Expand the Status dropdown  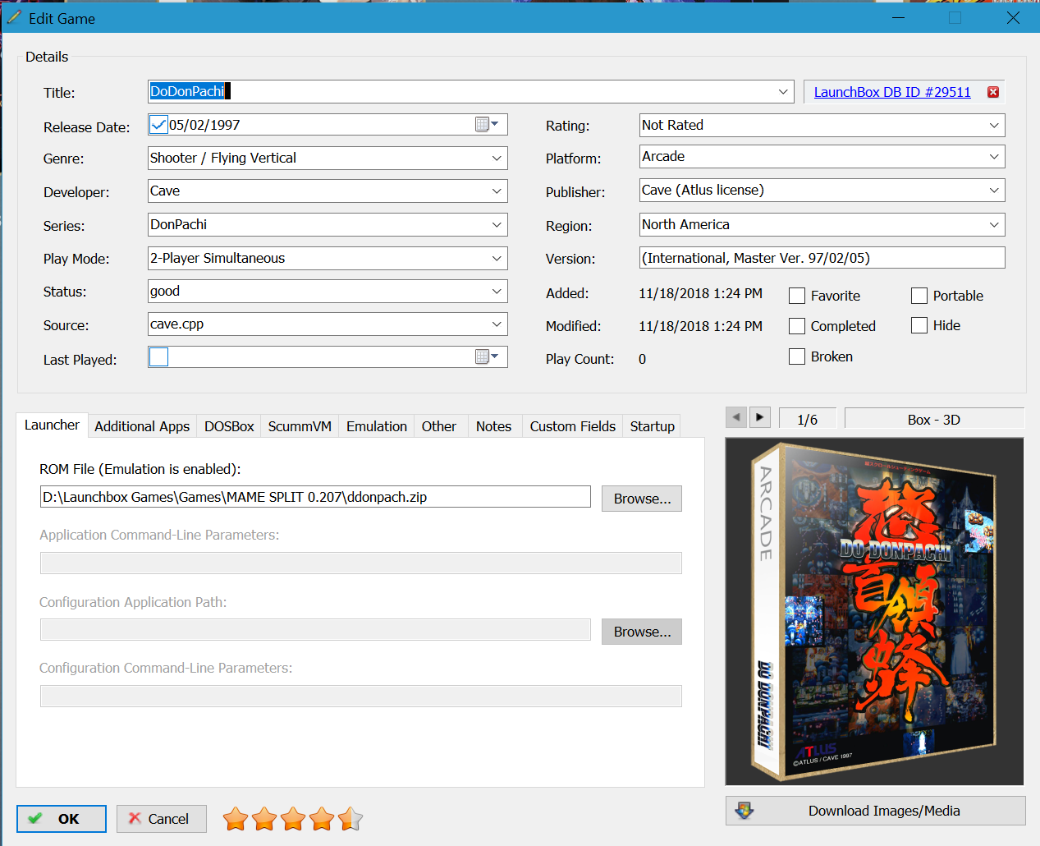(497, 291)
